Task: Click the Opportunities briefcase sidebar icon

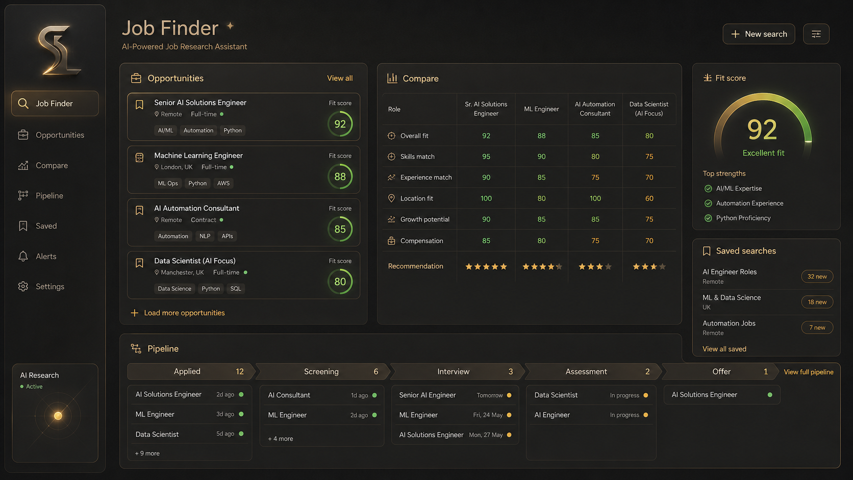Action: point(23,135)
